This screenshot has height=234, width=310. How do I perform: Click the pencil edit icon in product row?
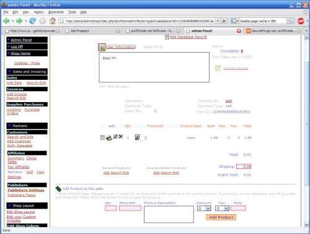tap(115, 136)
